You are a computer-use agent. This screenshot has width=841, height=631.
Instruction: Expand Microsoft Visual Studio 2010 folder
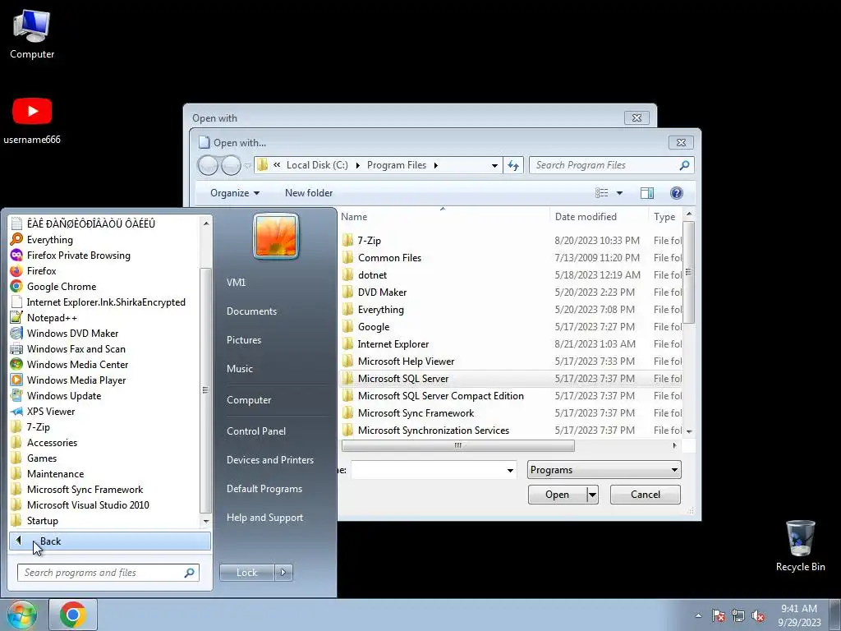(88, 505)
